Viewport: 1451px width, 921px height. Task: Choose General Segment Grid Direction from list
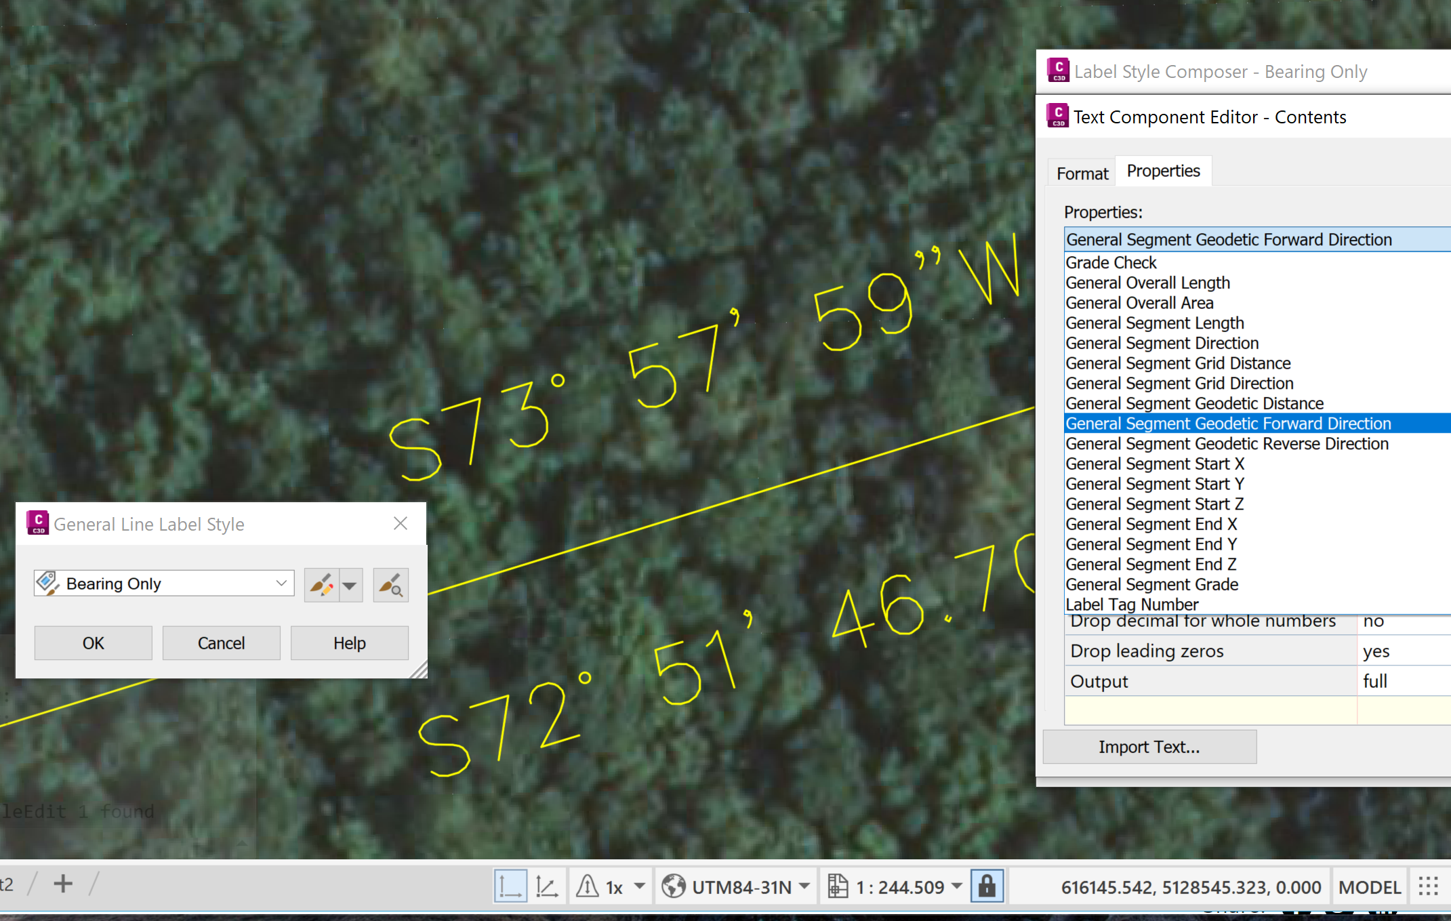pos(1179,384)
